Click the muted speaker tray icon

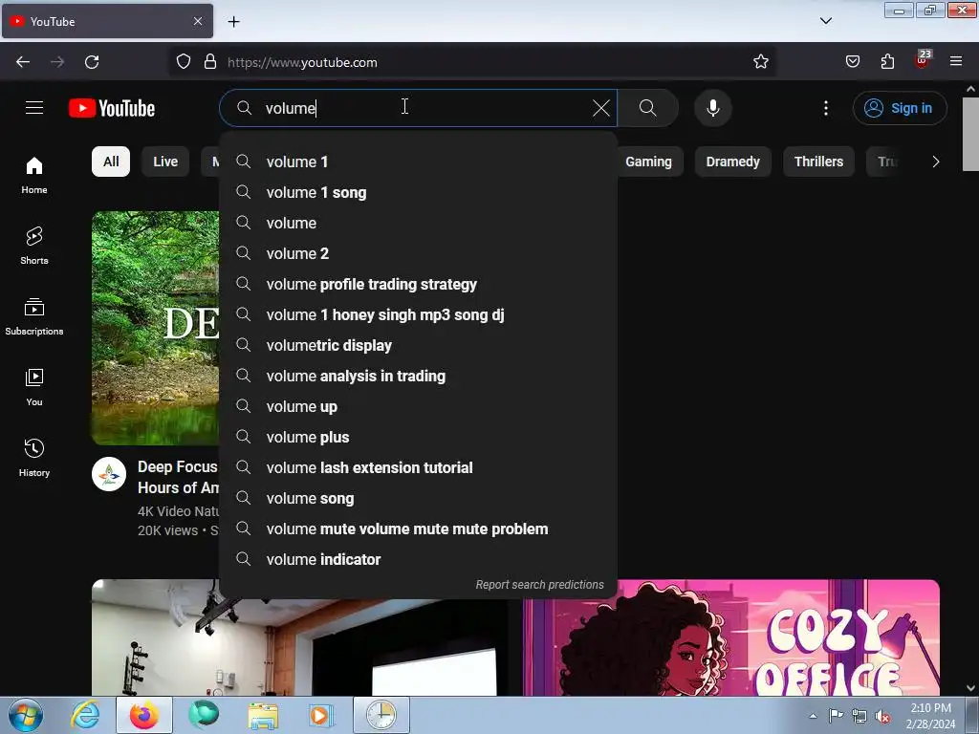[882, 716]
